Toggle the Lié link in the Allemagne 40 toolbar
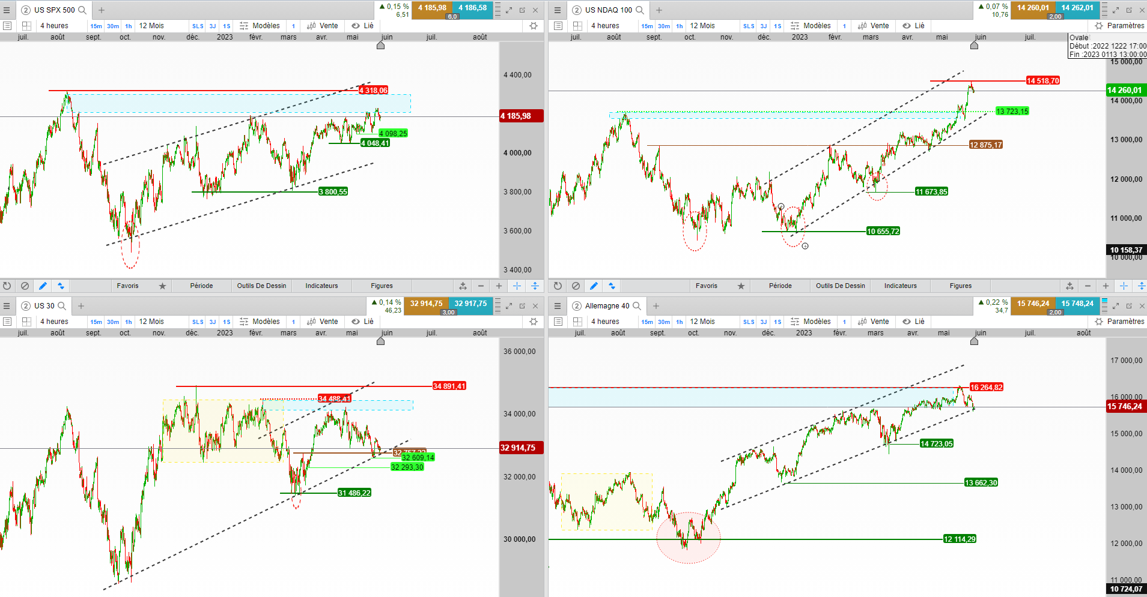This screenshot has height=597, width=1147. tap(913, 322)
